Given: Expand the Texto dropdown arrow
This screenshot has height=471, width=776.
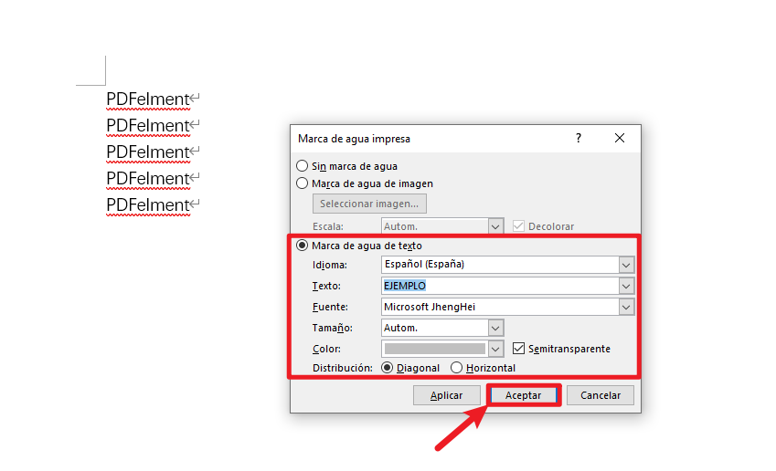Looking at the screenshot, I should pyautogui.click(x=626, y=286).
